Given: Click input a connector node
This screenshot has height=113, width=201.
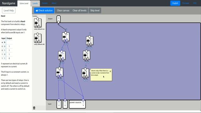Looking at the screenshot, I should [x=59, y=100].
